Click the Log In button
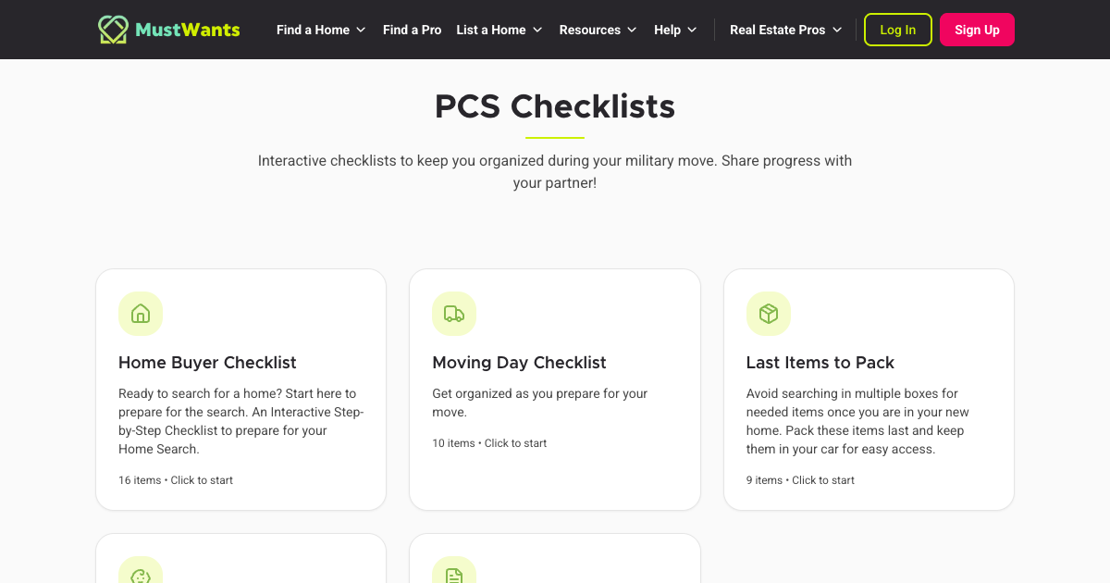The image size is (1110, 583). coord(897,30)
